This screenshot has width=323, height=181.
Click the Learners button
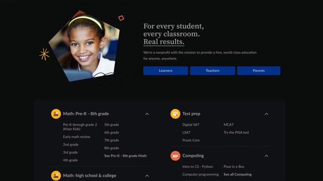click(x=166, y=70)
